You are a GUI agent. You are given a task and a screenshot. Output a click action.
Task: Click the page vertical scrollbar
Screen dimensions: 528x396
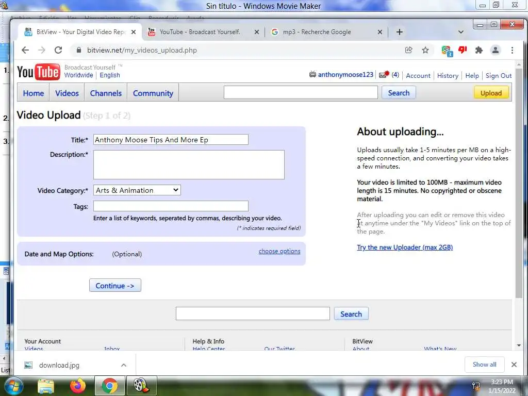click(519, 184)
